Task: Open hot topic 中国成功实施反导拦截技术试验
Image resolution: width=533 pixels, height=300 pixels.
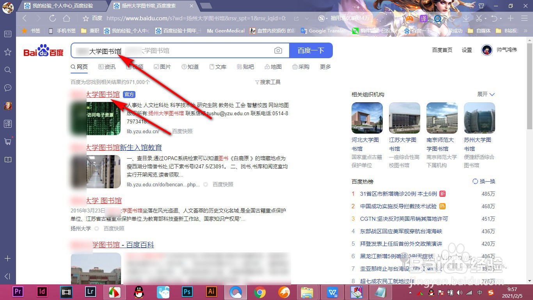Action: tap(398, 206)
